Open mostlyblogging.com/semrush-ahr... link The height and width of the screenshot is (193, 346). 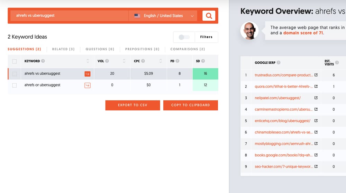point(284,143)
